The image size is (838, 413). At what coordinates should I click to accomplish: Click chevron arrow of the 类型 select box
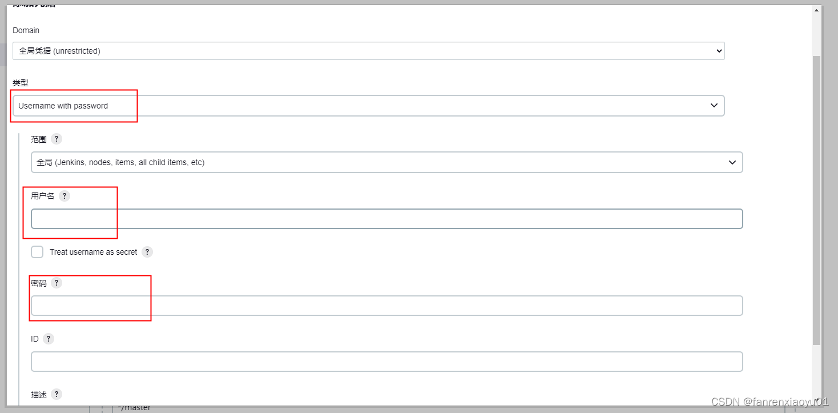tap(714, 106)
